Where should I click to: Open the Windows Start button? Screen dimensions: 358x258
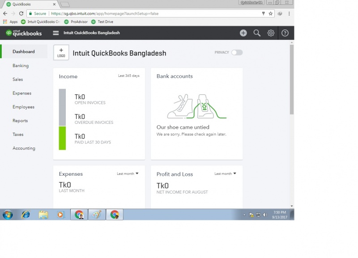8,215
